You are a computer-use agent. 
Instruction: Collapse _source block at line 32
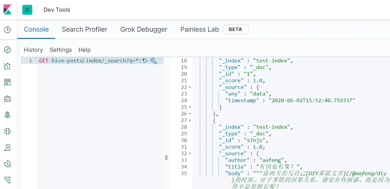point(190,154)
